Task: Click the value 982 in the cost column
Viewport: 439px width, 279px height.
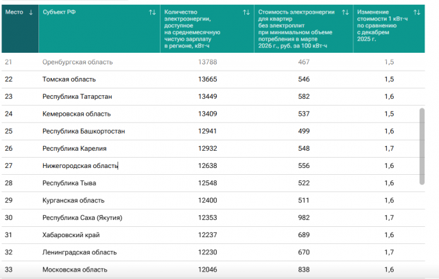Action: point(304,218)
